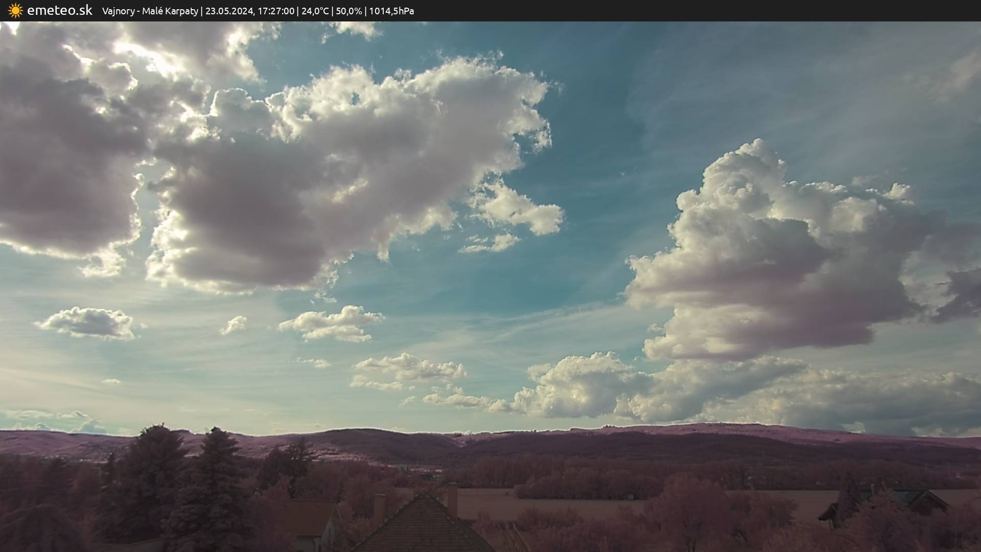The image size is (981, 552).
Task: Click the black header bar's empty area
Action: point(715,10)
